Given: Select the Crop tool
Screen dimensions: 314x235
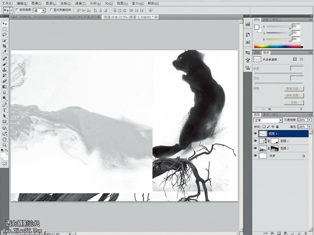Looking at the screenshot, I should tap(4, 46).
